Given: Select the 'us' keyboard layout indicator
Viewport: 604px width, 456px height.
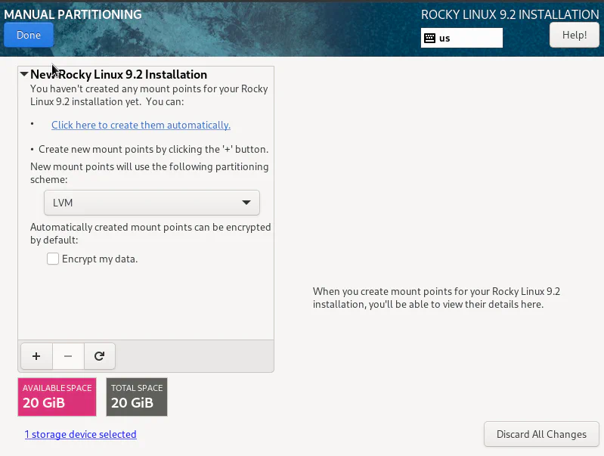Looking at the screenshot, I should [x=461, y=38].
